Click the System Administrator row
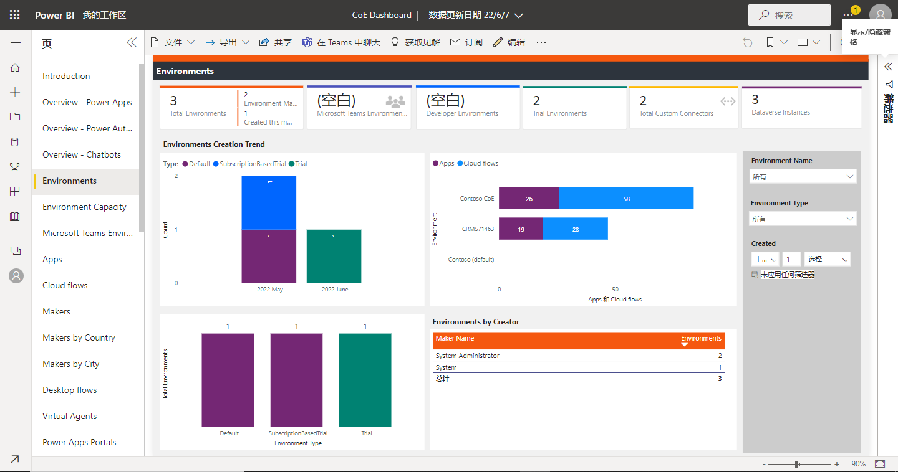 (579, 356)
